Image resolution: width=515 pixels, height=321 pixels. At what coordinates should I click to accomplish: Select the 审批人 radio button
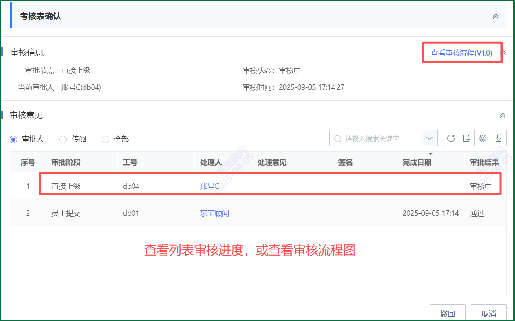click(x=13, y=140)
